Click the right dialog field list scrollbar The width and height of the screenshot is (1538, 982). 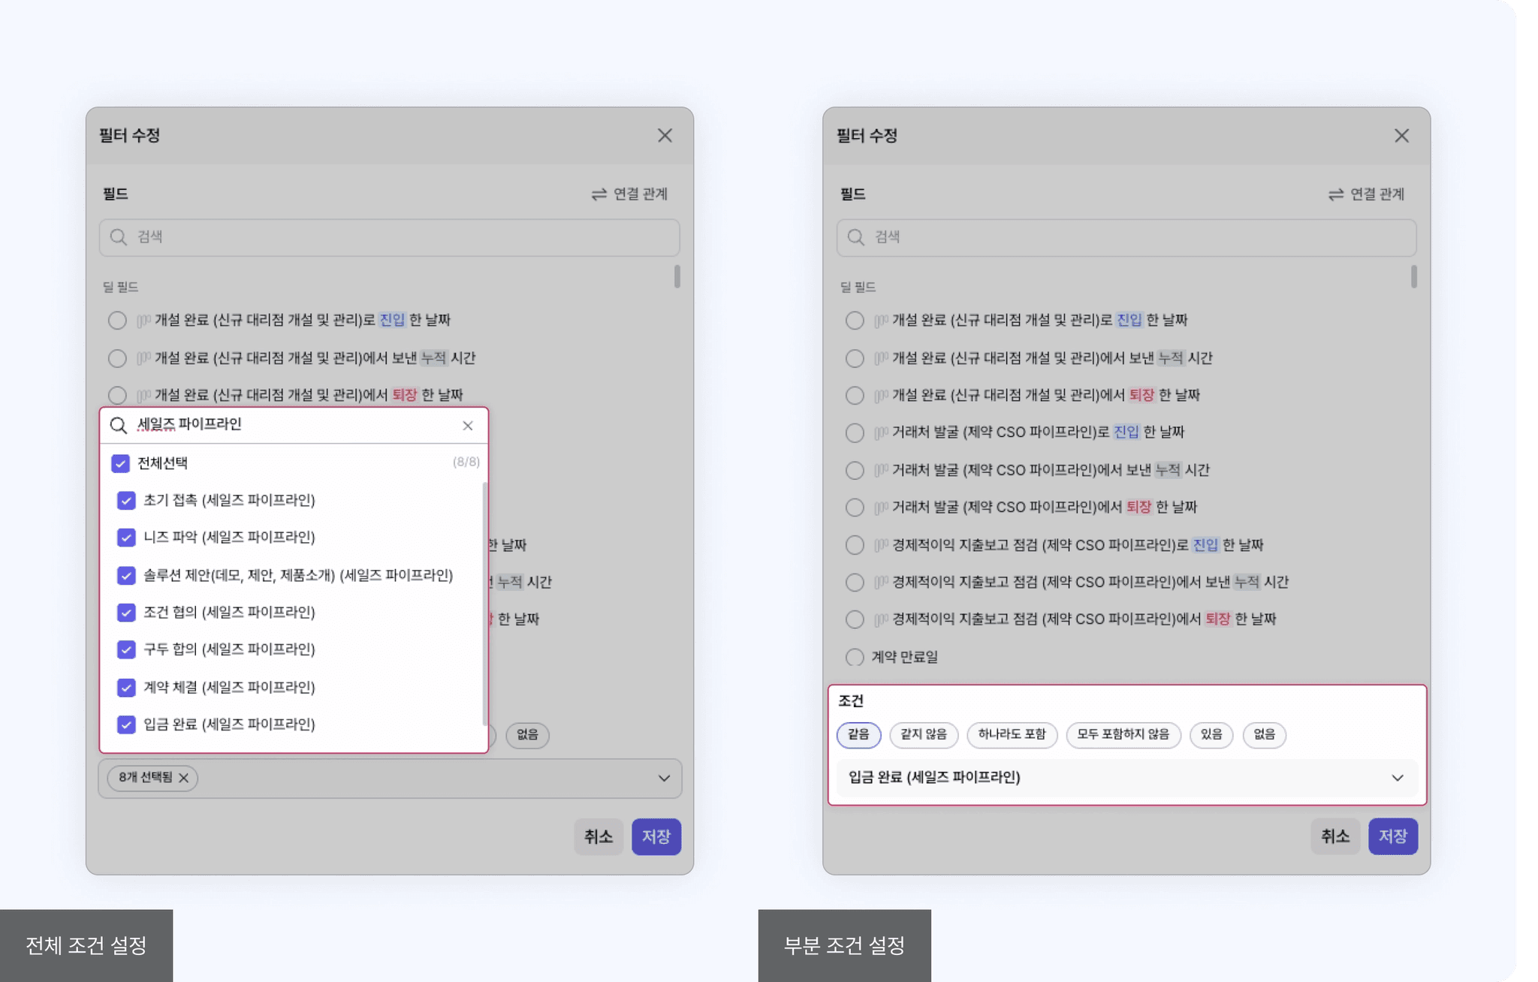pos(1413,277)
